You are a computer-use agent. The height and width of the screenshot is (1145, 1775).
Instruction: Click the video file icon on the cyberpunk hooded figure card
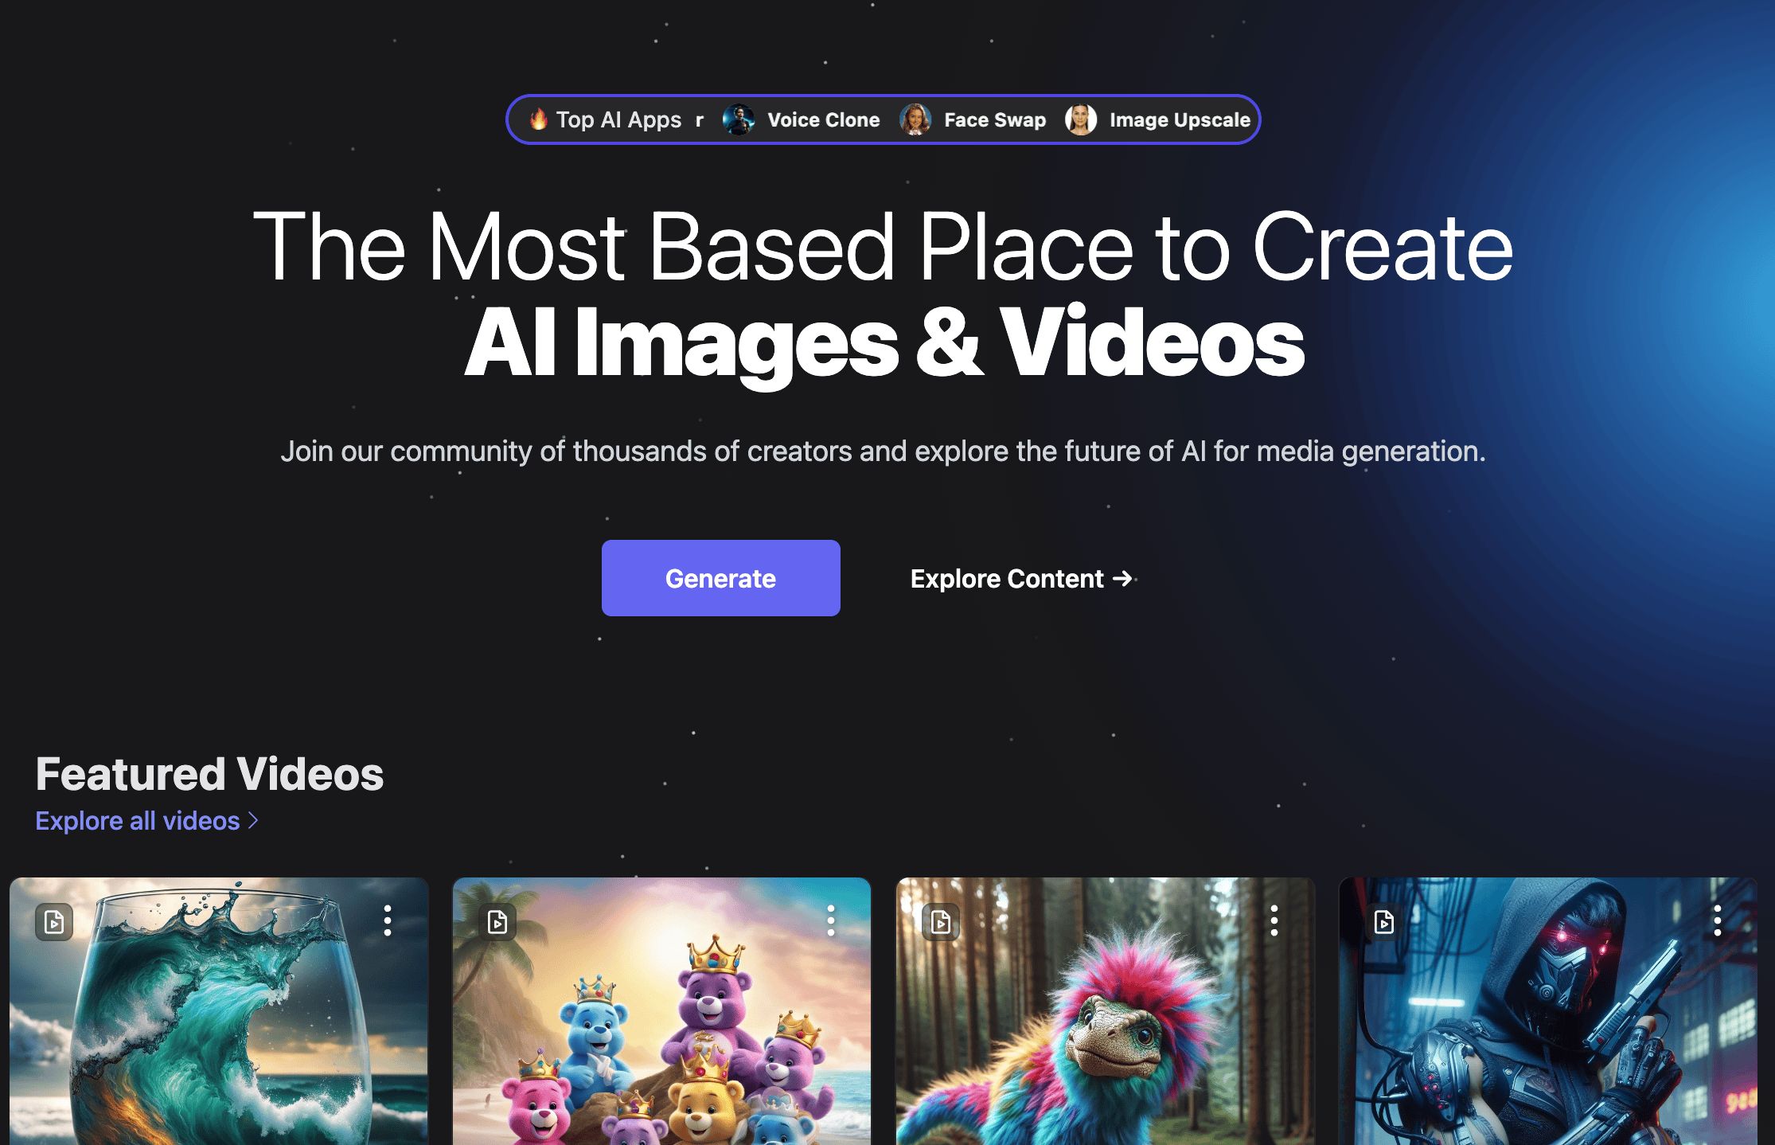(x=1384, y=922)
